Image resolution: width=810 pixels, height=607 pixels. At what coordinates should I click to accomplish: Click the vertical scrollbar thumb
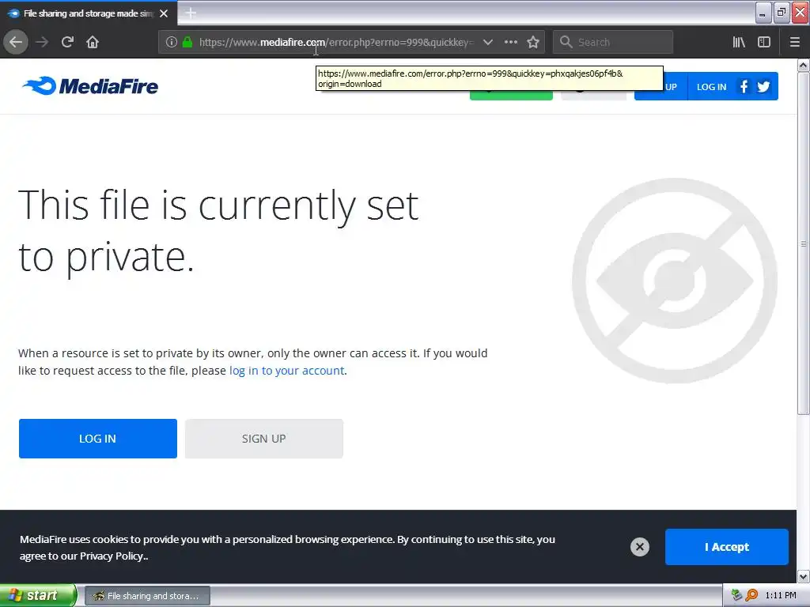coord(804,243)
